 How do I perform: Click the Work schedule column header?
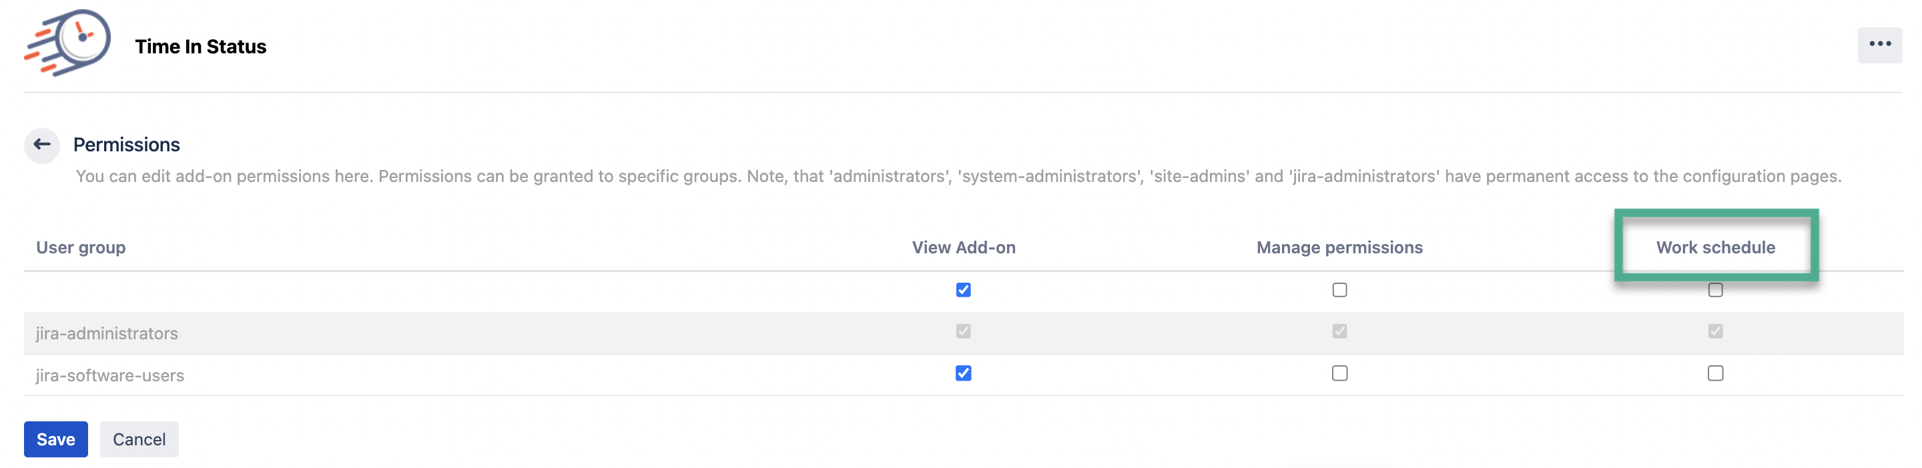[x=1715, y=247]
